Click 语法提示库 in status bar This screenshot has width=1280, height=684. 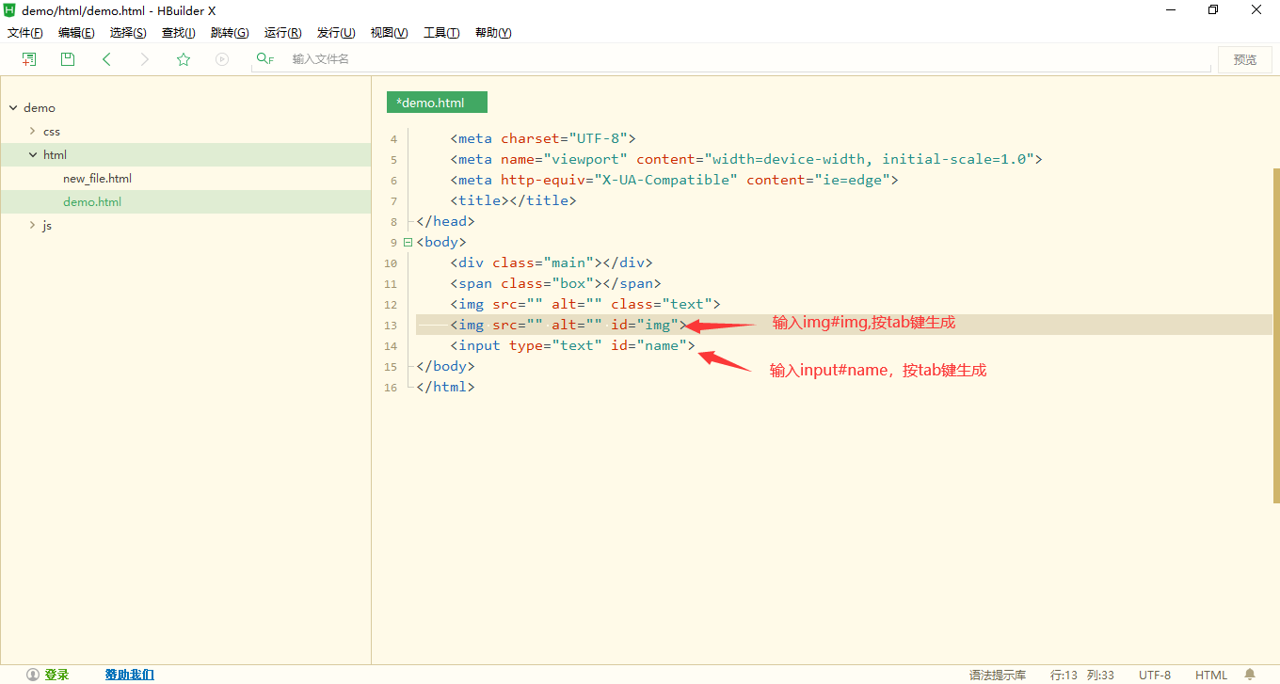click(998, 675)
